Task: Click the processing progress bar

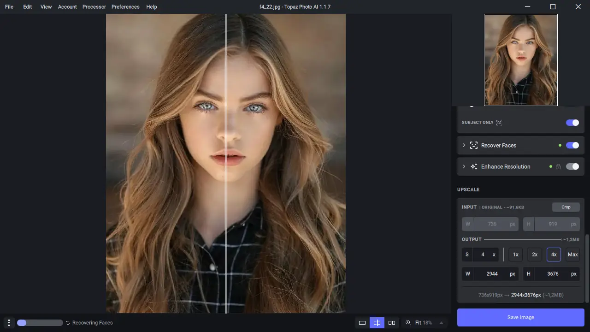Action: 40,323
